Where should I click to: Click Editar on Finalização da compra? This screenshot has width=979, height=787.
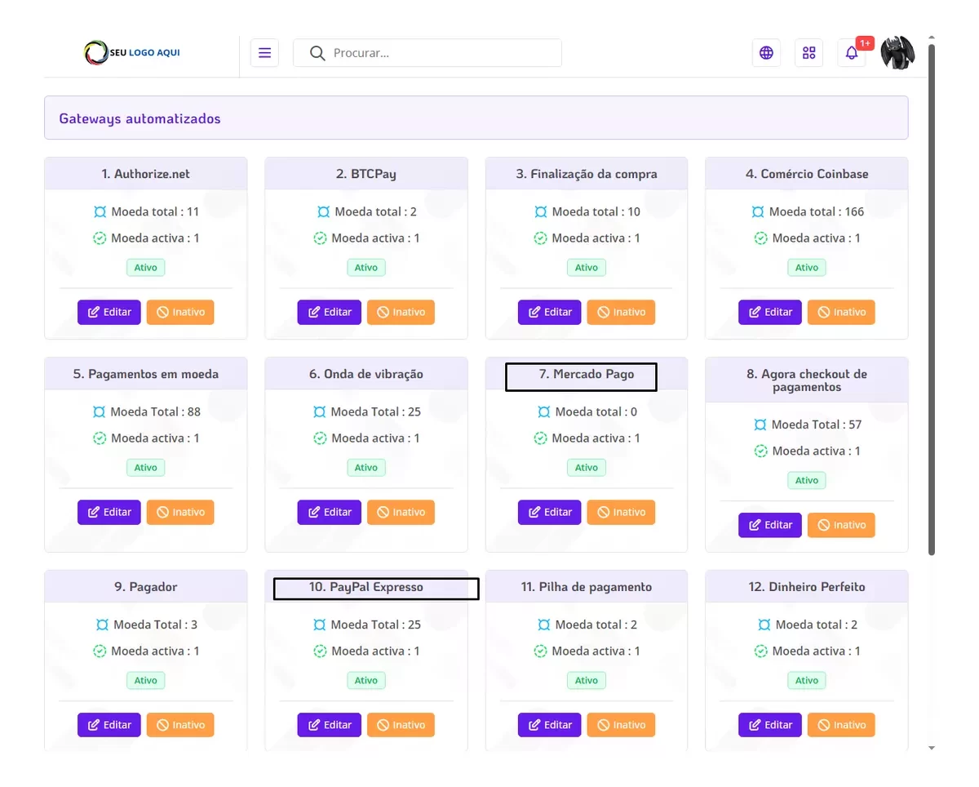tap(549, 312)
